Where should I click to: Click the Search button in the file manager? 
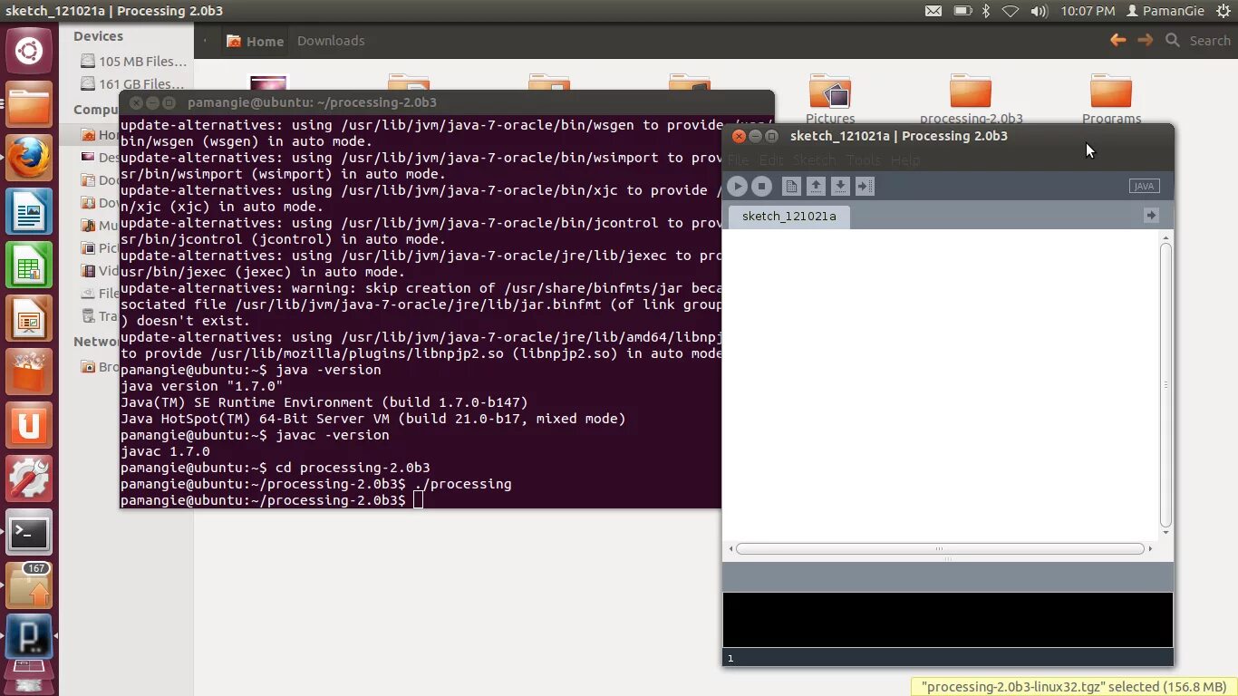click(x=1199, y=41)
